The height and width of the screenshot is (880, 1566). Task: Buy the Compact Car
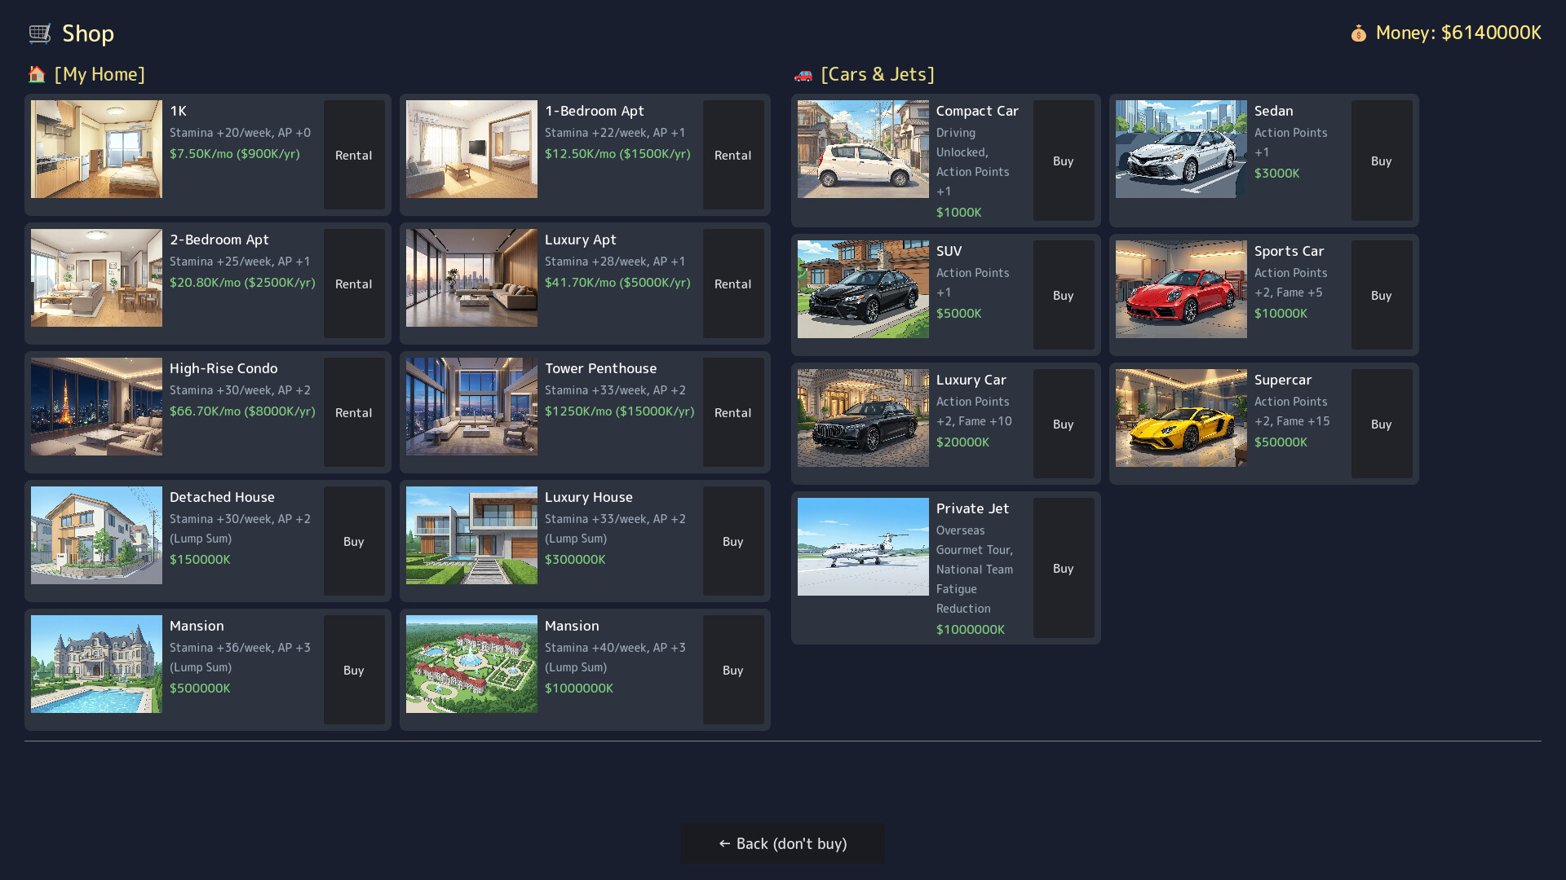tap(1063, 161)
